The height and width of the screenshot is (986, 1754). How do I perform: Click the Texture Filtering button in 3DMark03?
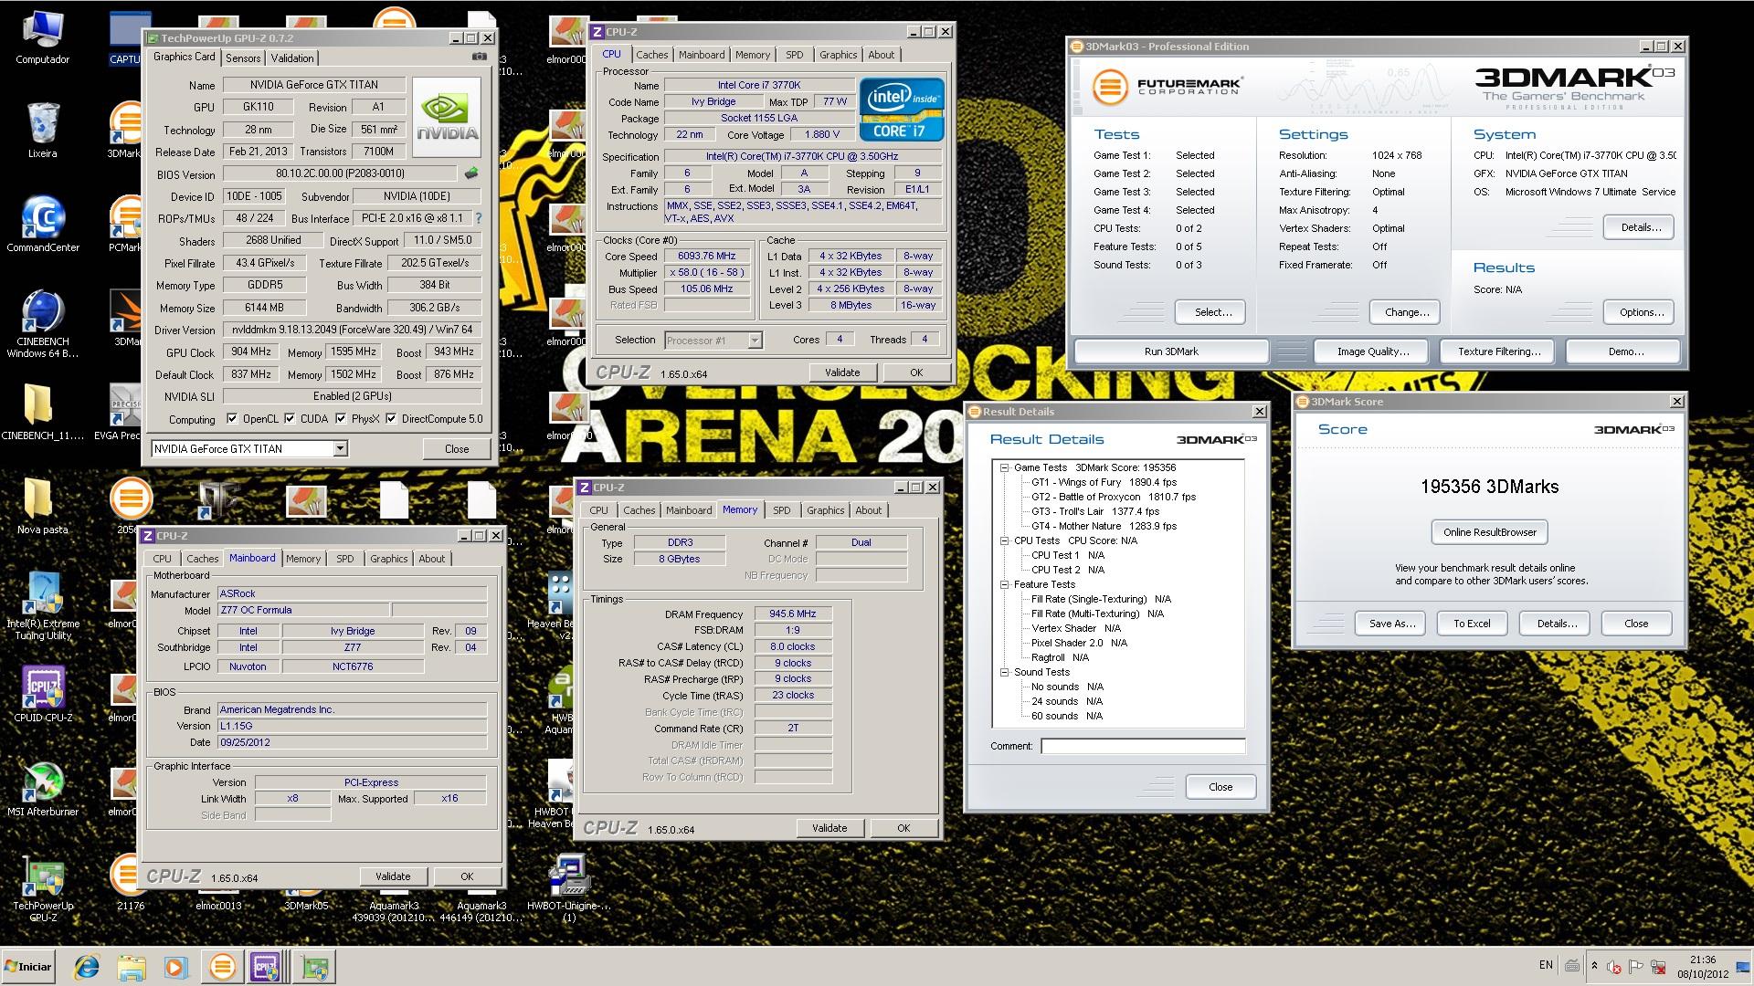(1498, 351)
